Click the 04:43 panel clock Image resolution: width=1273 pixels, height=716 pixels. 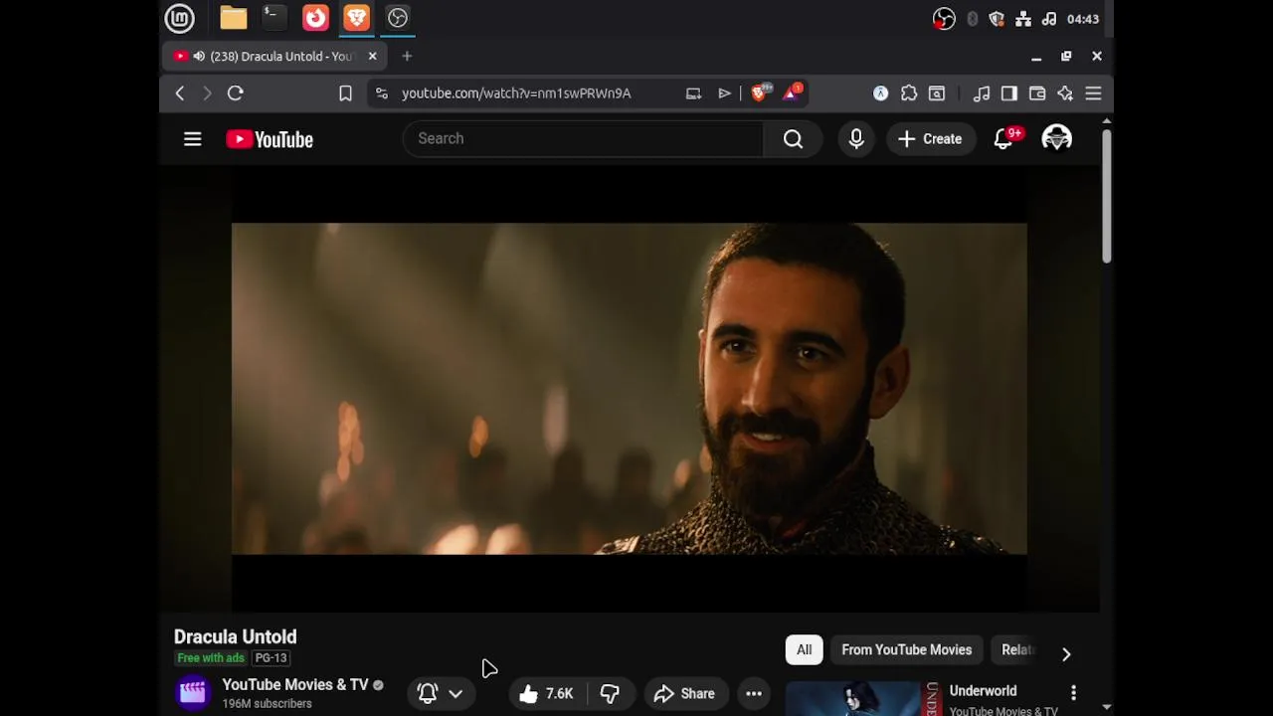[x=1083, y=19]
